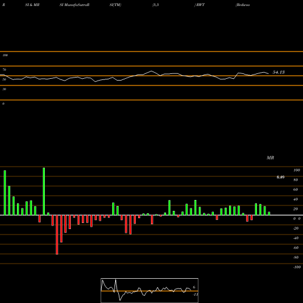Click the '6' label in mini chart
The height and width of the screenshot is (303, 303).
[194, 287]
